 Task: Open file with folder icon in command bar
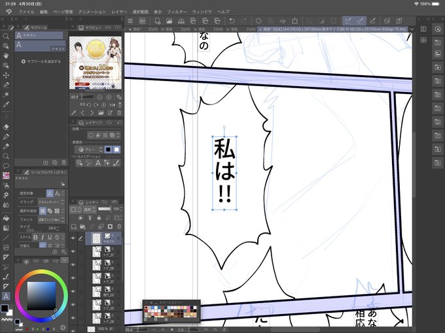point(169,21)
